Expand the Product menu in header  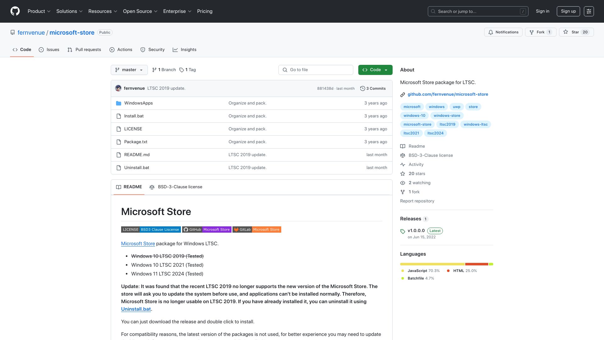[39, 11]
